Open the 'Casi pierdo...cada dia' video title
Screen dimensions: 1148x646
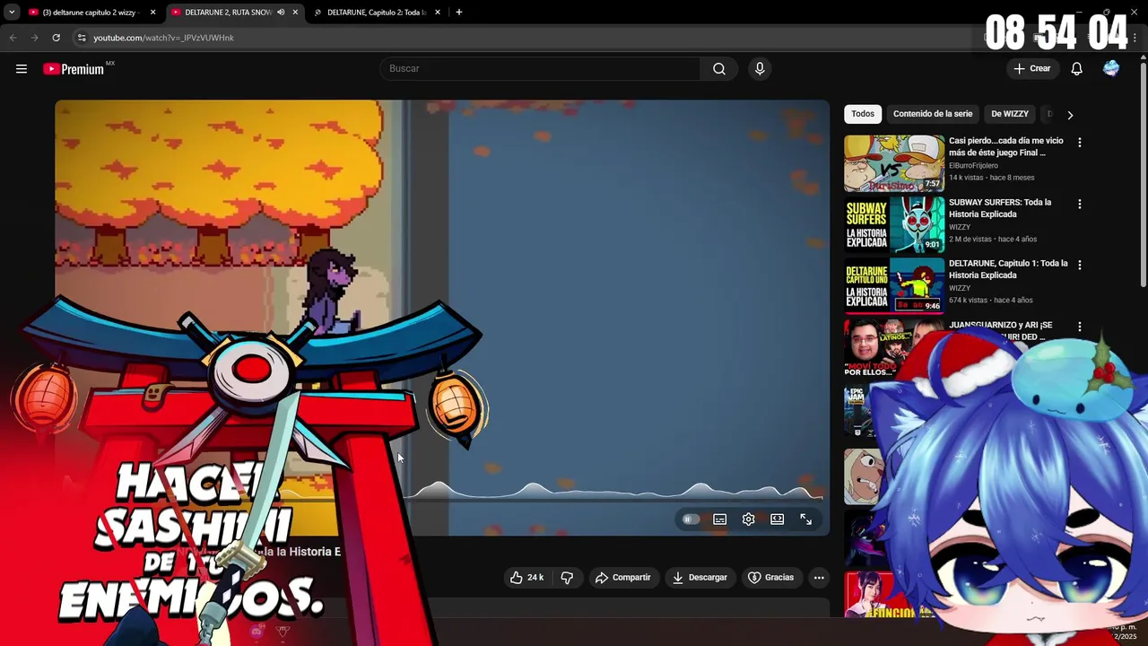pyautogui.click(x=1006, y=147)
